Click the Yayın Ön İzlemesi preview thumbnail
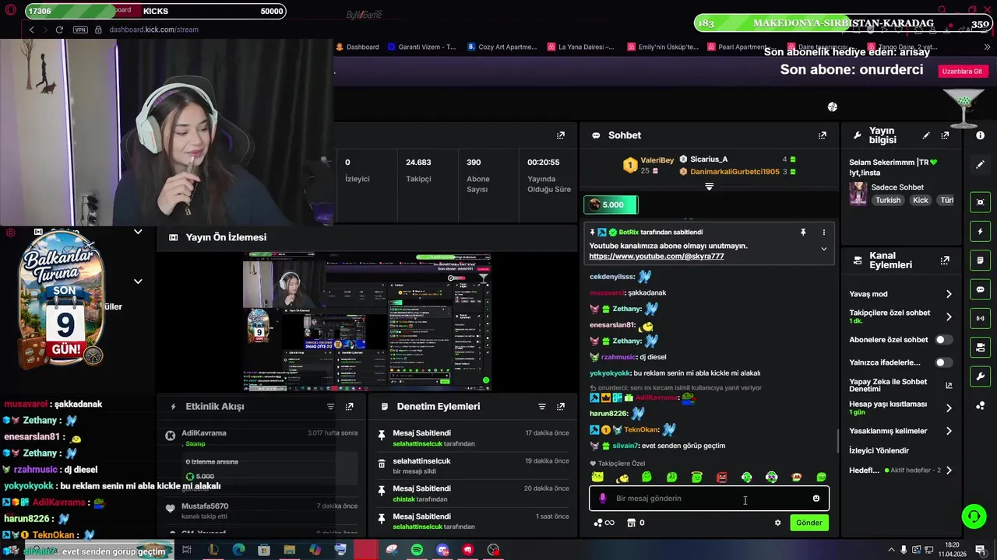The height and width of the screenshot is (560, 997). point(367,321)
